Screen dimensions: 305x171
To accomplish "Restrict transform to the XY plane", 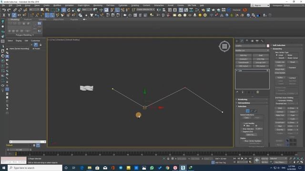I will tap(19, 15).
